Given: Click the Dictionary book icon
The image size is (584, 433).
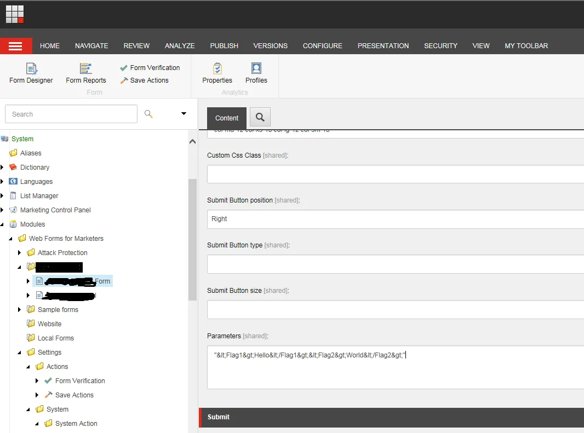Looking at the screenshot, I should [x=13, y=167].
